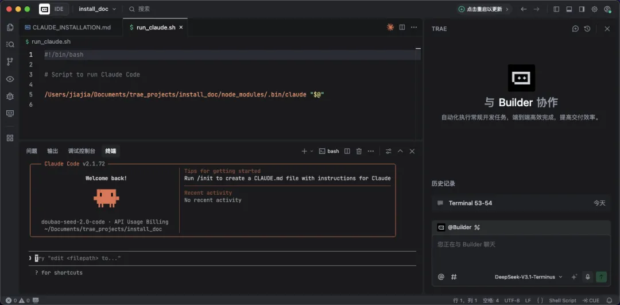Open the DeepSeek-V3.1-Terminus model dropdown

point(528,277)
